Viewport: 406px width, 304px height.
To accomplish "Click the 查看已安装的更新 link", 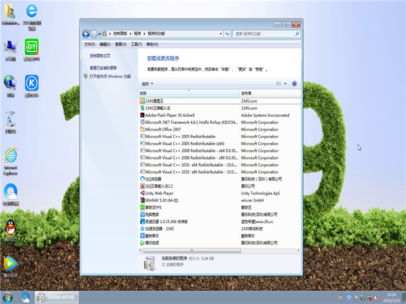I will tap(103, 68).
